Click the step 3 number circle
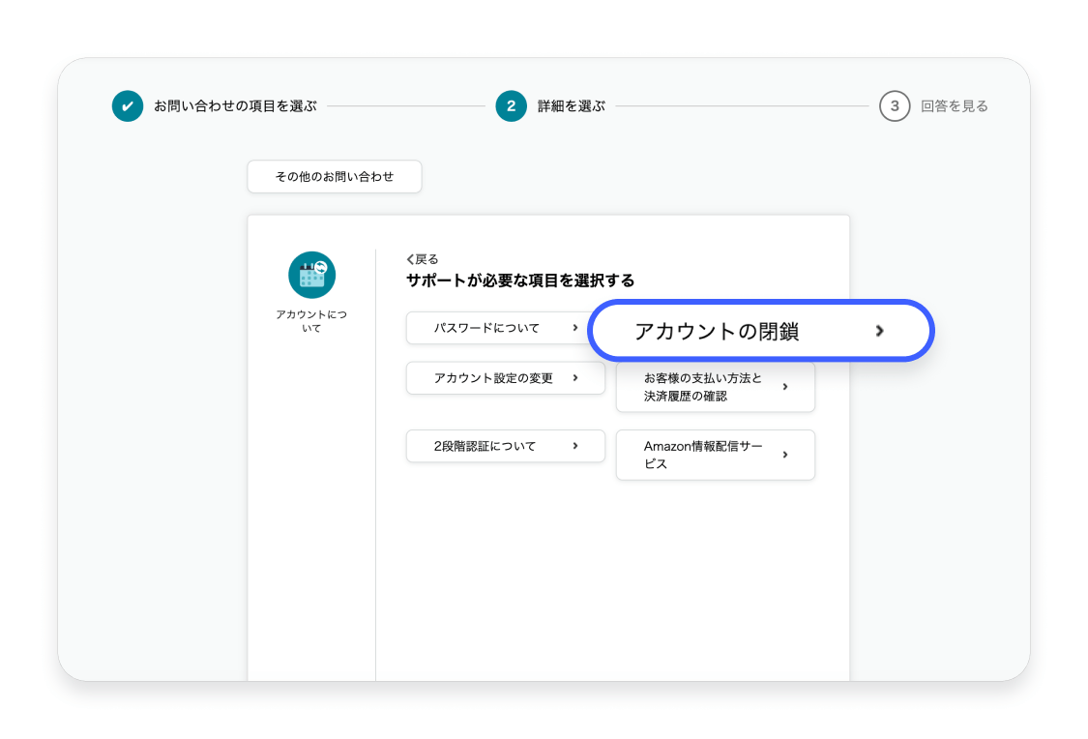 (895, 106)
